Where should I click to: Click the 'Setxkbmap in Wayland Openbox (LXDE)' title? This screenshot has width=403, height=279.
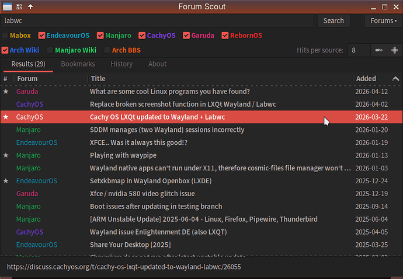(x=151, y=181)
